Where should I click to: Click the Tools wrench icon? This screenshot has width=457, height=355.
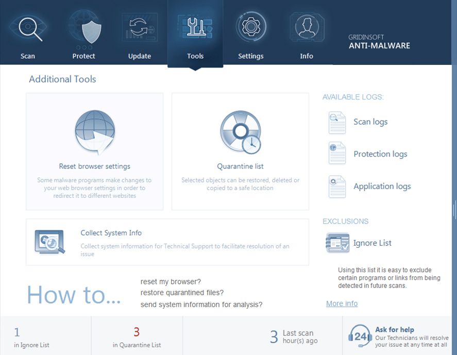[x=195, y=27]
